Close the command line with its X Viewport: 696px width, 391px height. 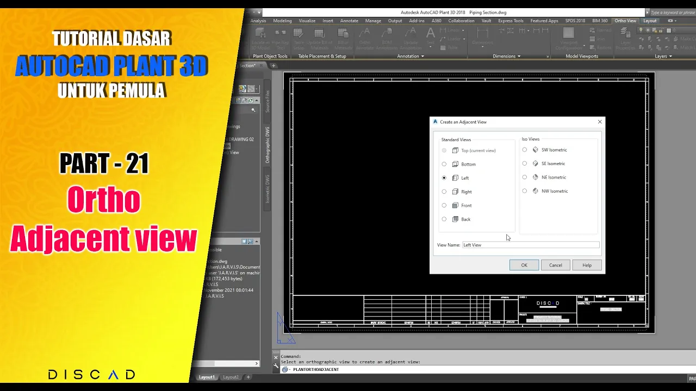tap(276, 357)
